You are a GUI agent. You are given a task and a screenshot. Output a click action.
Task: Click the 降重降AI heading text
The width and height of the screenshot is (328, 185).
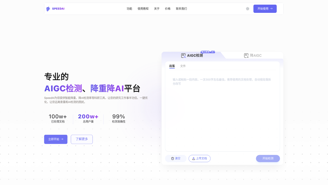107,88
